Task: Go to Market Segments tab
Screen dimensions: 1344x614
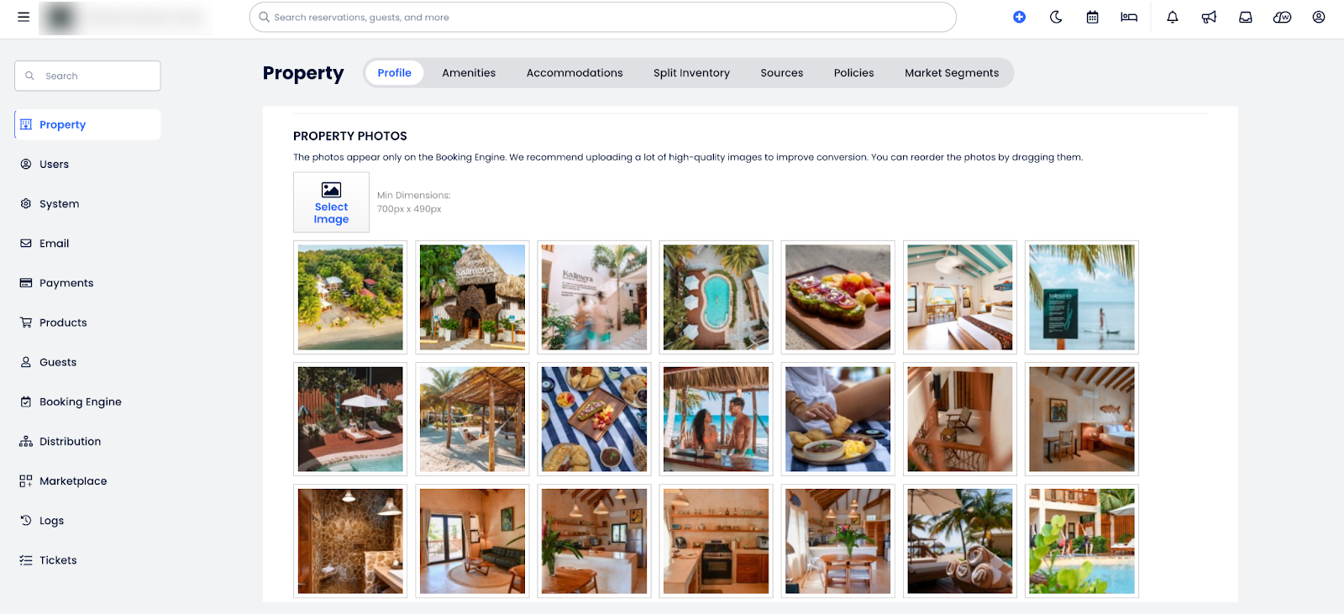Action: [952, 73]
